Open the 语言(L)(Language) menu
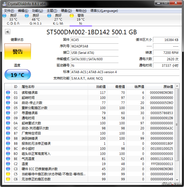 point(104,11)
